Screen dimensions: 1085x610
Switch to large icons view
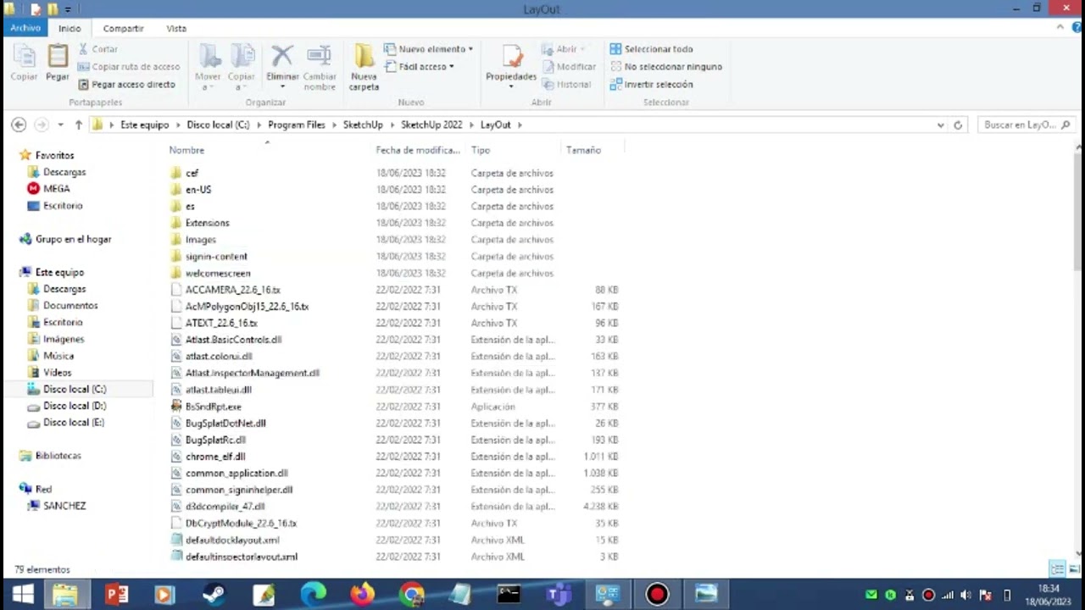pyautogui.click(x=1074, y=568)
